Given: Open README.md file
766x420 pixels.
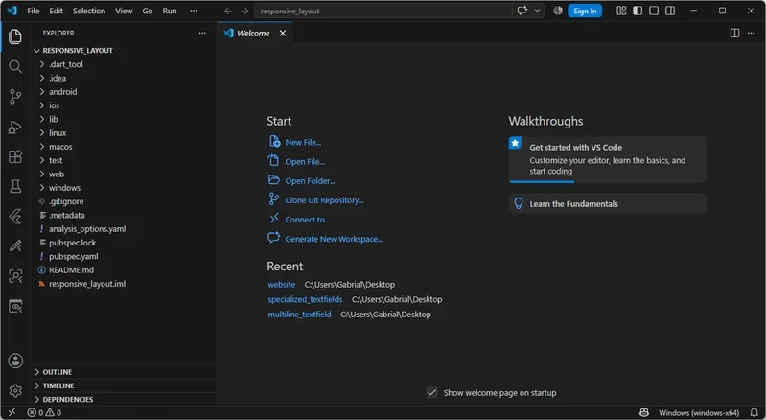Looking at the screenshot, I should click(x=123, y=270).
